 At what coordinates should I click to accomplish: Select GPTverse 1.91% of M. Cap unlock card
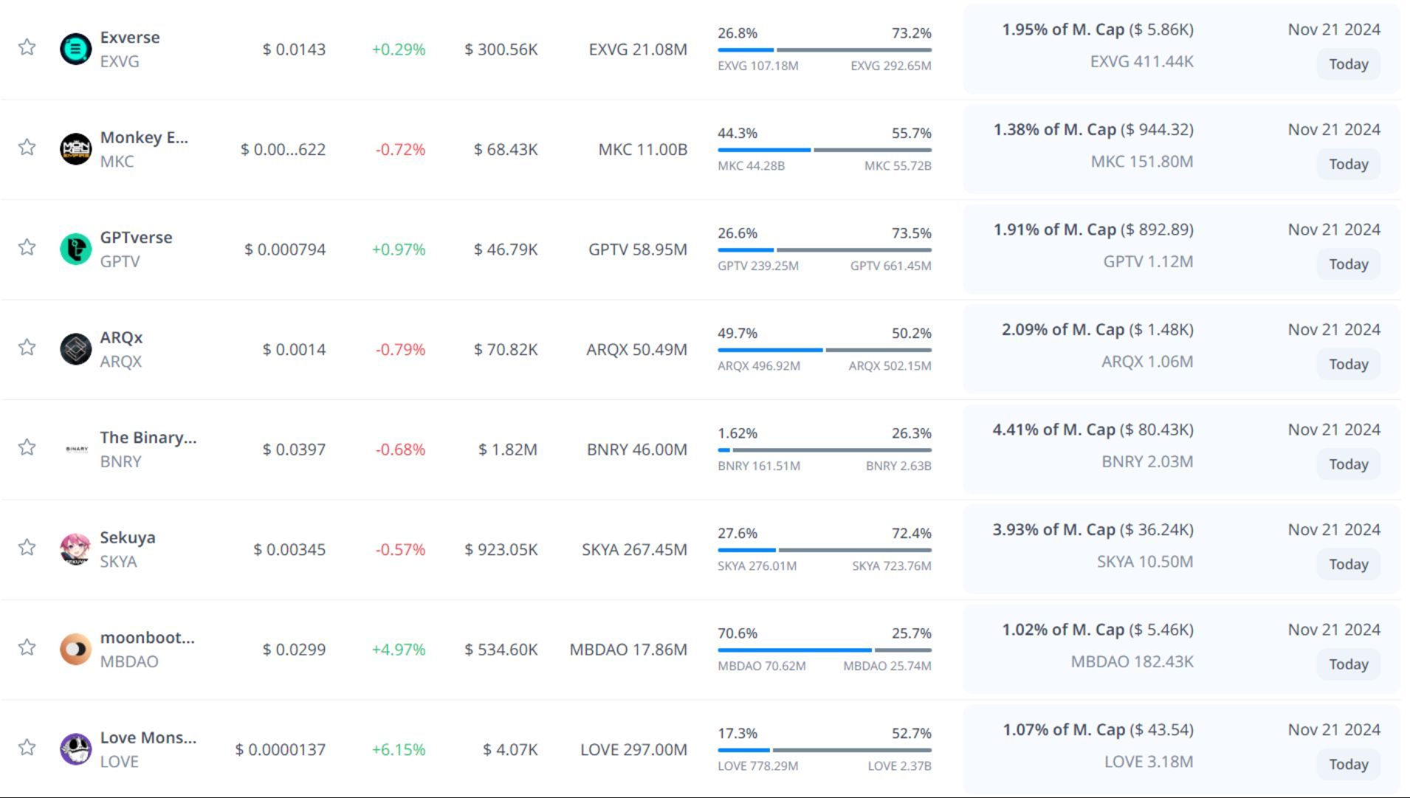pos(1093,230)
